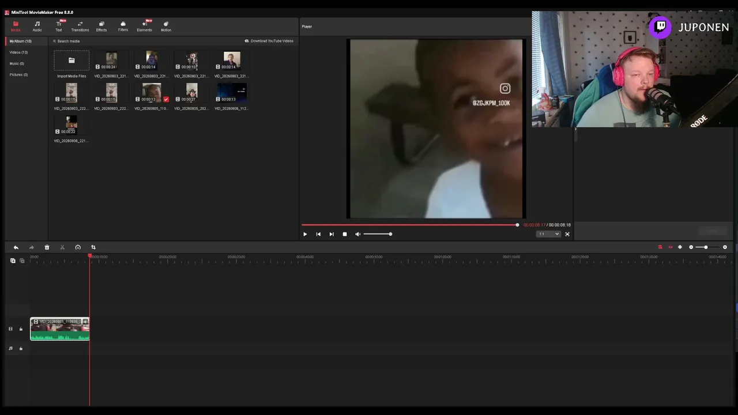Zoom in the timeline
Image resolution: width=738 pixels, height=415 pixels.
click(x=725, y=247)
